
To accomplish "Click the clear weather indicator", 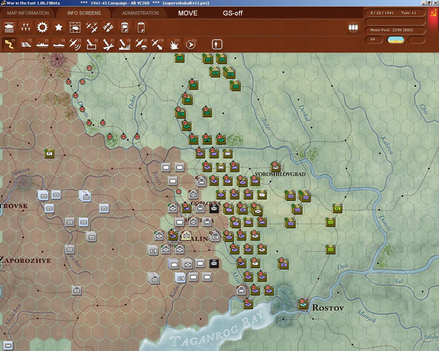I will tap(395, 40).
